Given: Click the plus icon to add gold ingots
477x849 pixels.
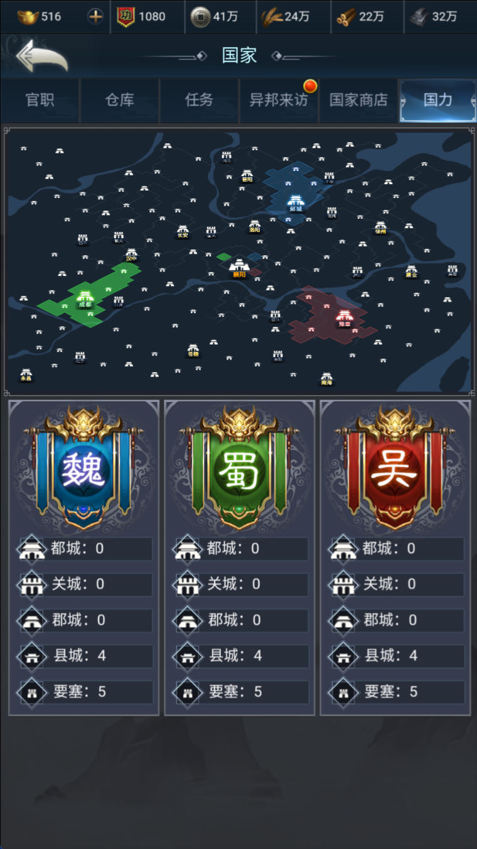Looking at the screenshot, I should [x=95, y=16].
